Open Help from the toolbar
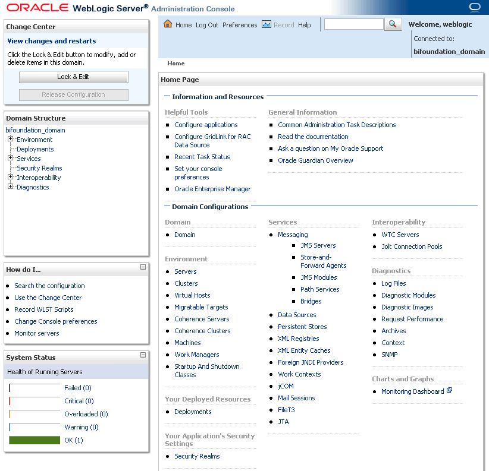The width and height of the screenshot is (489, 471). click(305, 25)
